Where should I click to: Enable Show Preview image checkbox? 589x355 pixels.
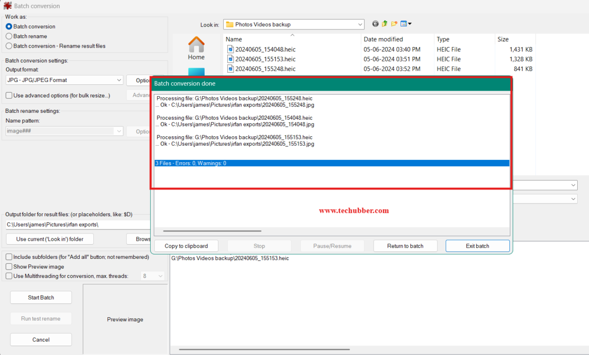9,267
